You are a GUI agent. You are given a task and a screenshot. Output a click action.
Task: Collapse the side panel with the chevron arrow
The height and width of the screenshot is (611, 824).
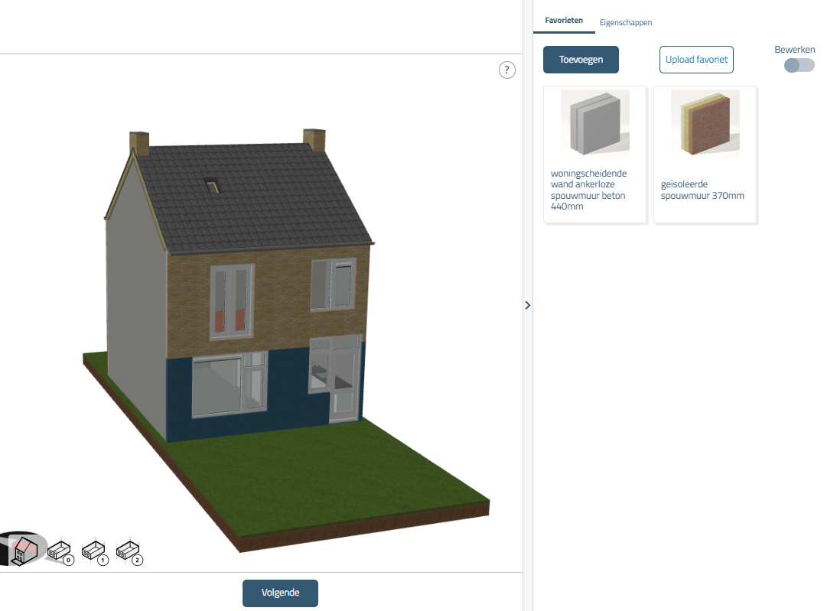pos(527,305)
